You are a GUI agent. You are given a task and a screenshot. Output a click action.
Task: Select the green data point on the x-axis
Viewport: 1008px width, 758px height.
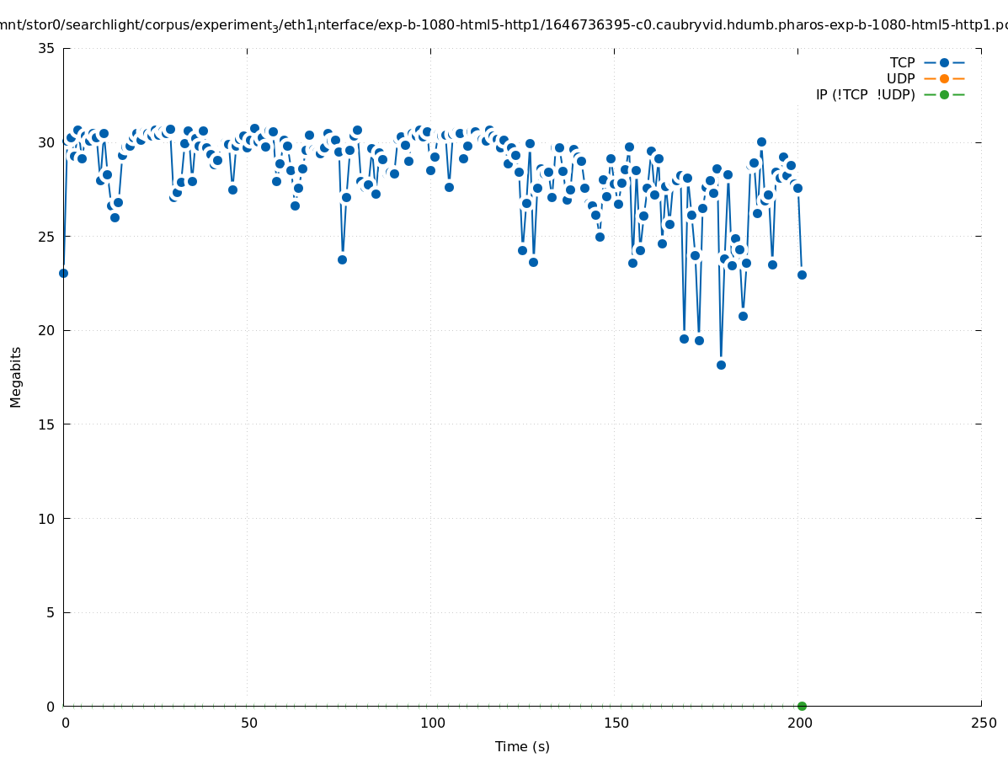click(x=802, y=706)
